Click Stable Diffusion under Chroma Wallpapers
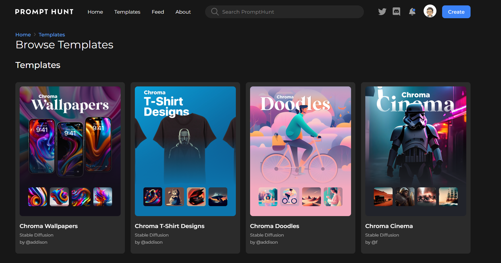This screenshot has width=501, height=263. [36, 235]
